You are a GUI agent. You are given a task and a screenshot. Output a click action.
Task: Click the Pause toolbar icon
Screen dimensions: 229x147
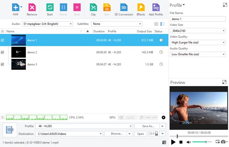(x=63, y=7)
